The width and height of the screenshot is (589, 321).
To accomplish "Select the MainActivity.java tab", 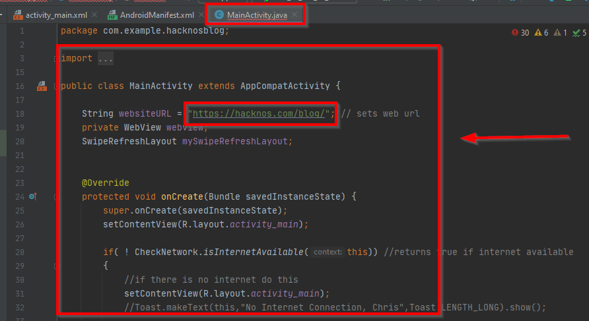I will pos(256,15).
